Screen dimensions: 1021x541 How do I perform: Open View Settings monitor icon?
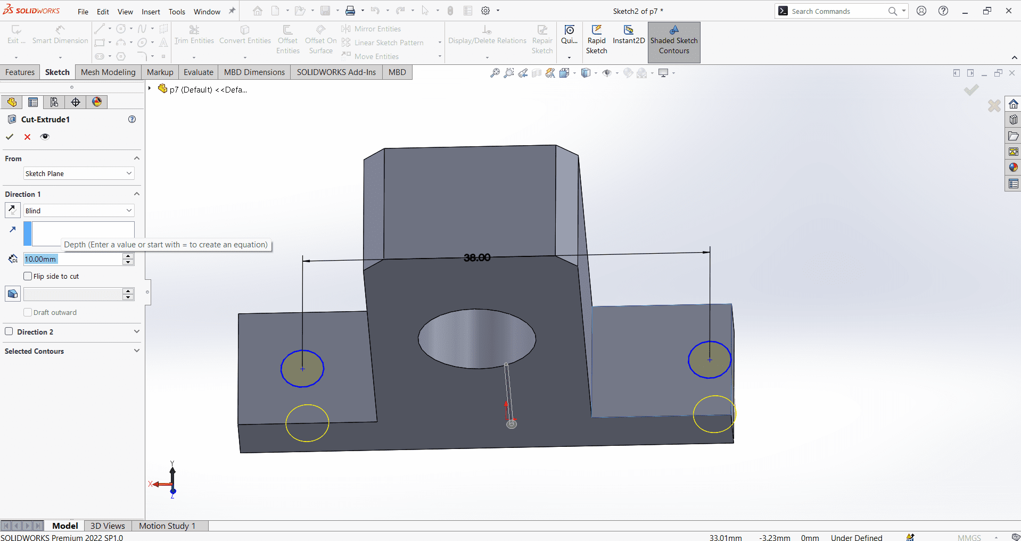coord(663,73)
